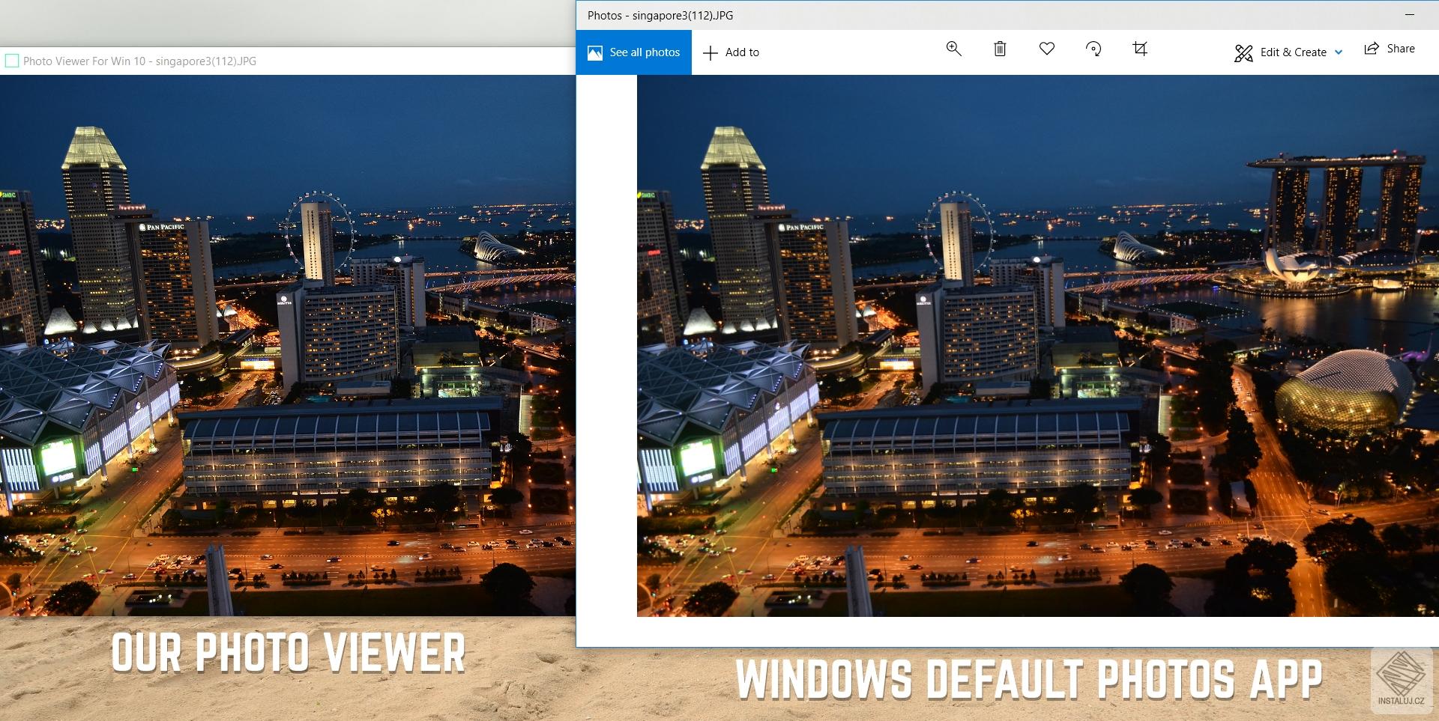Screen dimensions: 1439x721
Task: Click the Edit & Create pencil icon
Action: click(x=1243, y=52)
